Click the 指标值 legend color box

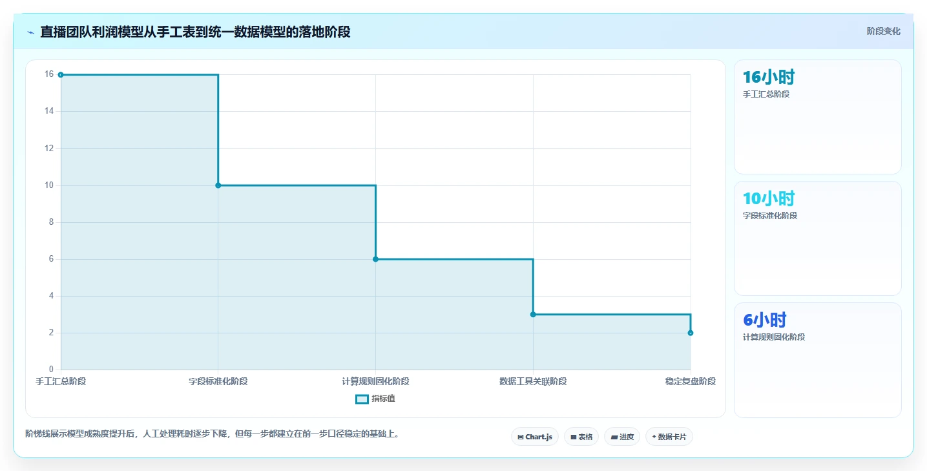pos(362,399)
